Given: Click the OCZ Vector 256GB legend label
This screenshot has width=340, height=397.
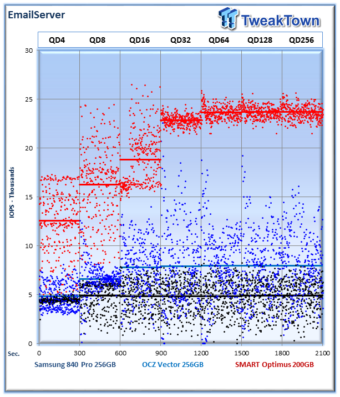Looking at the screenshot, I should point(173,365).
